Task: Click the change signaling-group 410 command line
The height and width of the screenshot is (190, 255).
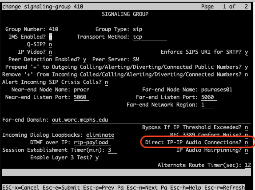Action: click(43, 7)
